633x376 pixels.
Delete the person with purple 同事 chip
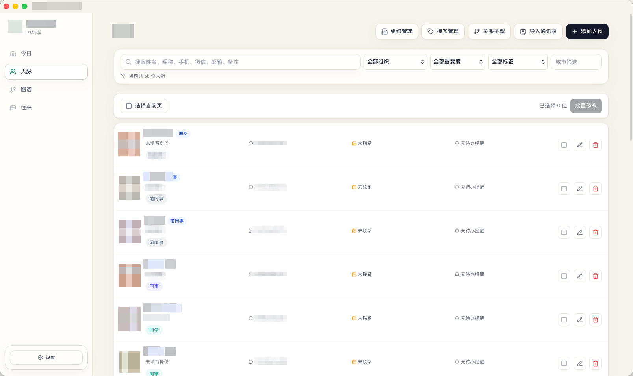coord(596,276)
